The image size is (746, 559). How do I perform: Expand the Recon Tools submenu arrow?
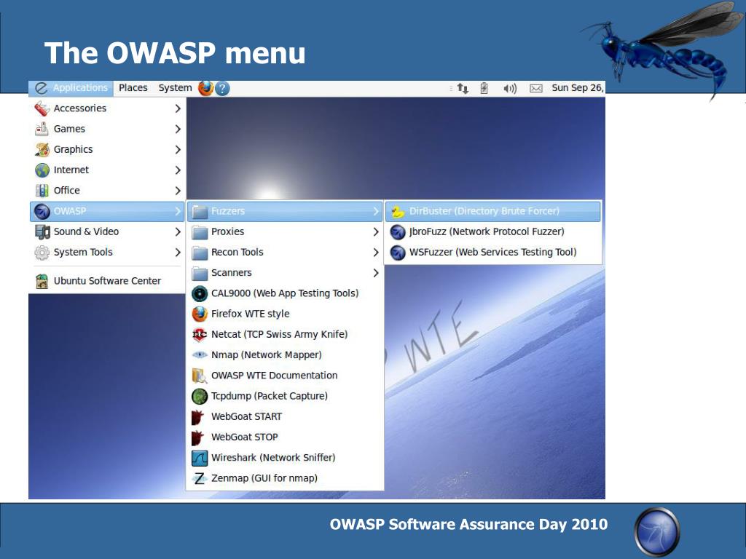pos(376,252)
